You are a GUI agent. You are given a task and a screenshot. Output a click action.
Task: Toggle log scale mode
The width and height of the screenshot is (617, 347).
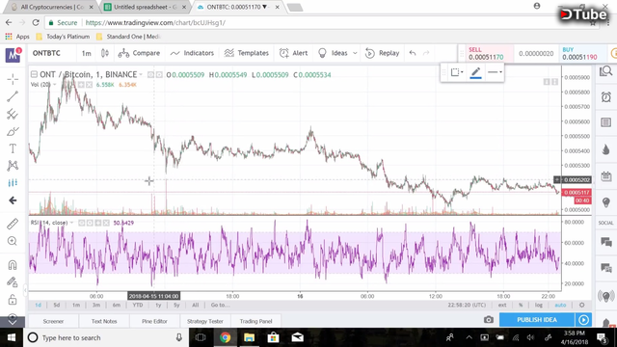[538, 305]
